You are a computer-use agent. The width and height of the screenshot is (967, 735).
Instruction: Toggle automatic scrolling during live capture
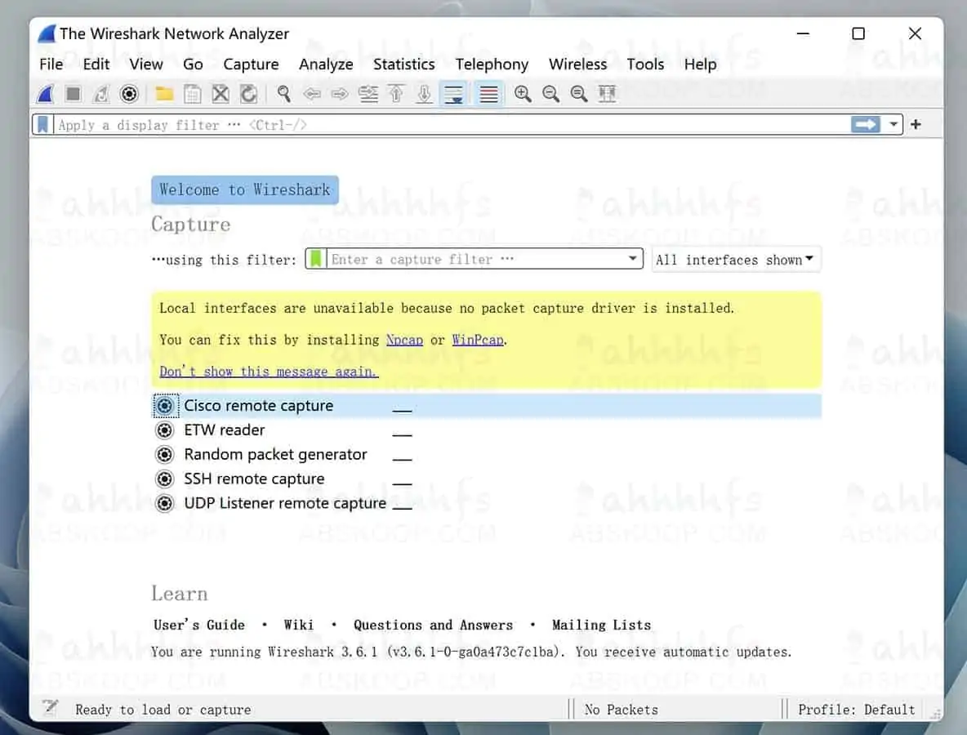[454, 93]
